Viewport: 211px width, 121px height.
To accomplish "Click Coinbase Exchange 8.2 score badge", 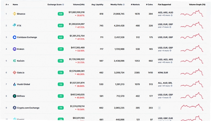I will (61, 37).
